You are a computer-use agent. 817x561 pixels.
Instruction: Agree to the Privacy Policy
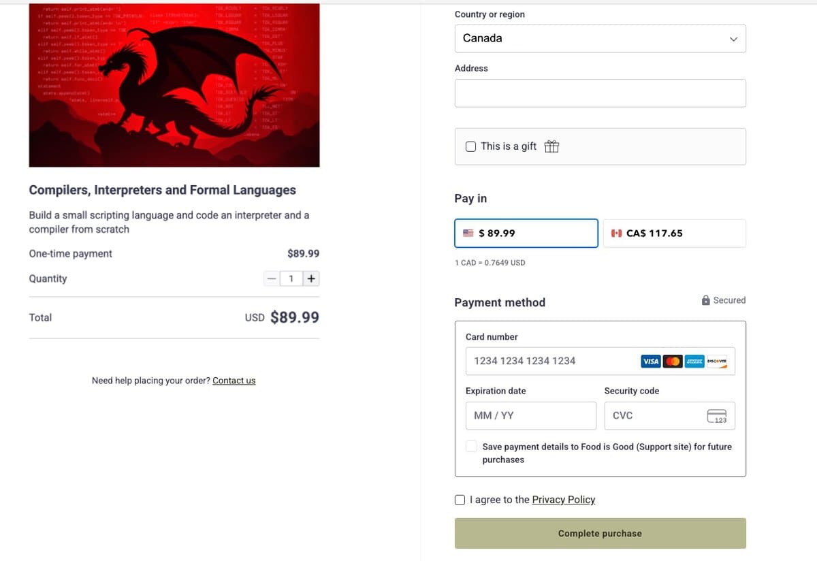tap(460, 500)
